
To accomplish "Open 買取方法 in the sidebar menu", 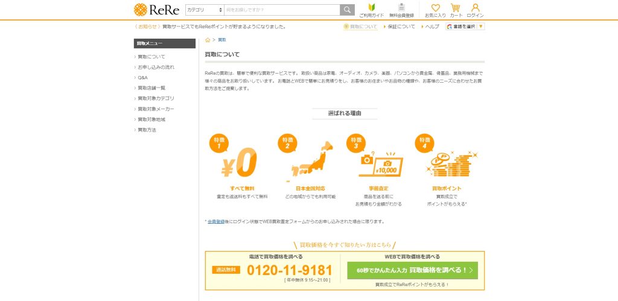I will click(x=147, y=130).
